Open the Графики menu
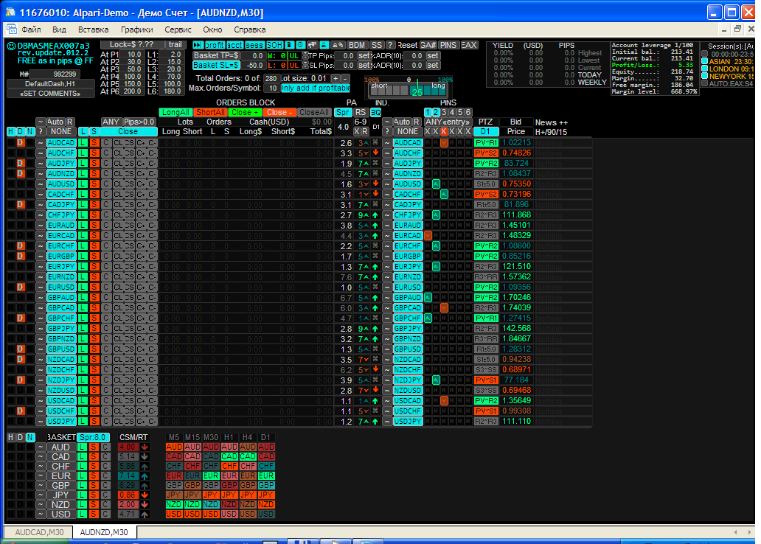The width and height of the screenshot is (761, 544). tap(137, 29)
